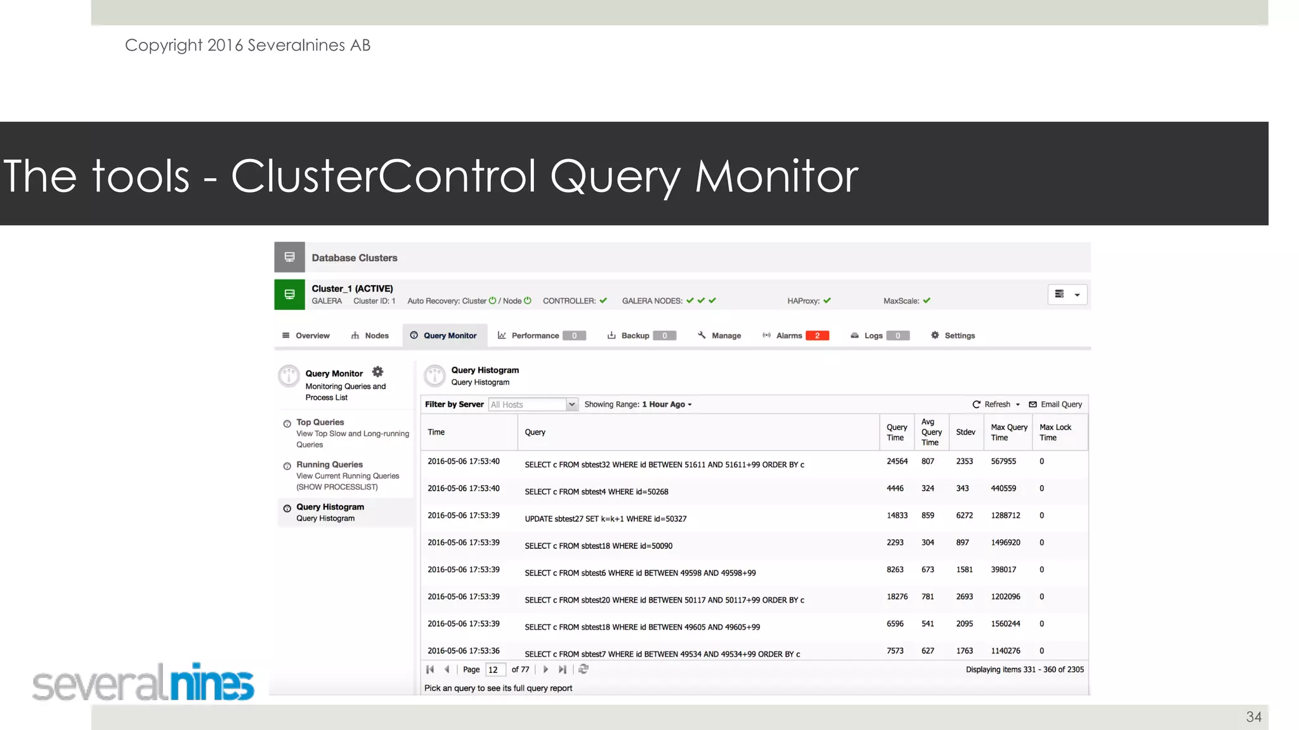
Task: Open the cluster actions dropdown menu
Action: point(1067,294)
